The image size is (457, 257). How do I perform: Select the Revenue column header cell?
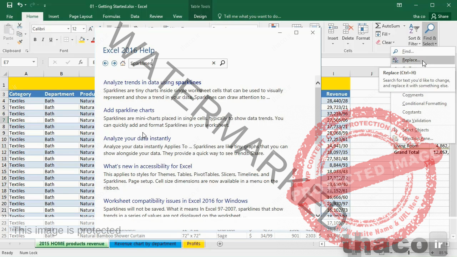pos(335,94)
